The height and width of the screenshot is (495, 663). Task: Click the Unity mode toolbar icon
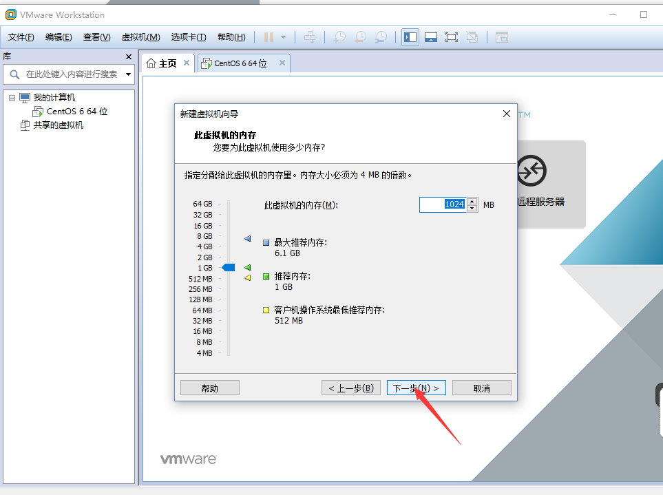(472, 37)
